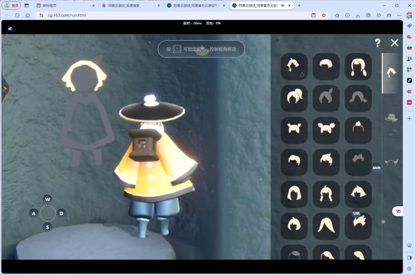Pick the gray hairstyle with low side pigtails

358,99
